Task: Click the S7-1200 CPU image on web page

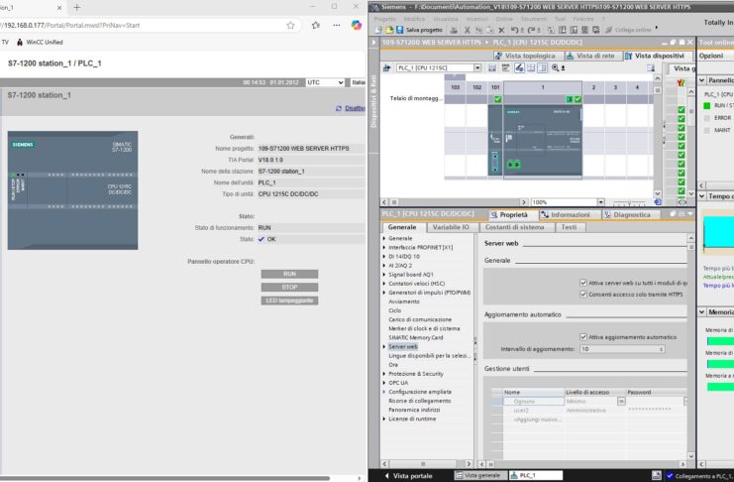Action: coord(72,190)
